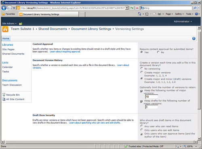
Task: Click the Team Subsite orange site logo
Action: point(5,29)
